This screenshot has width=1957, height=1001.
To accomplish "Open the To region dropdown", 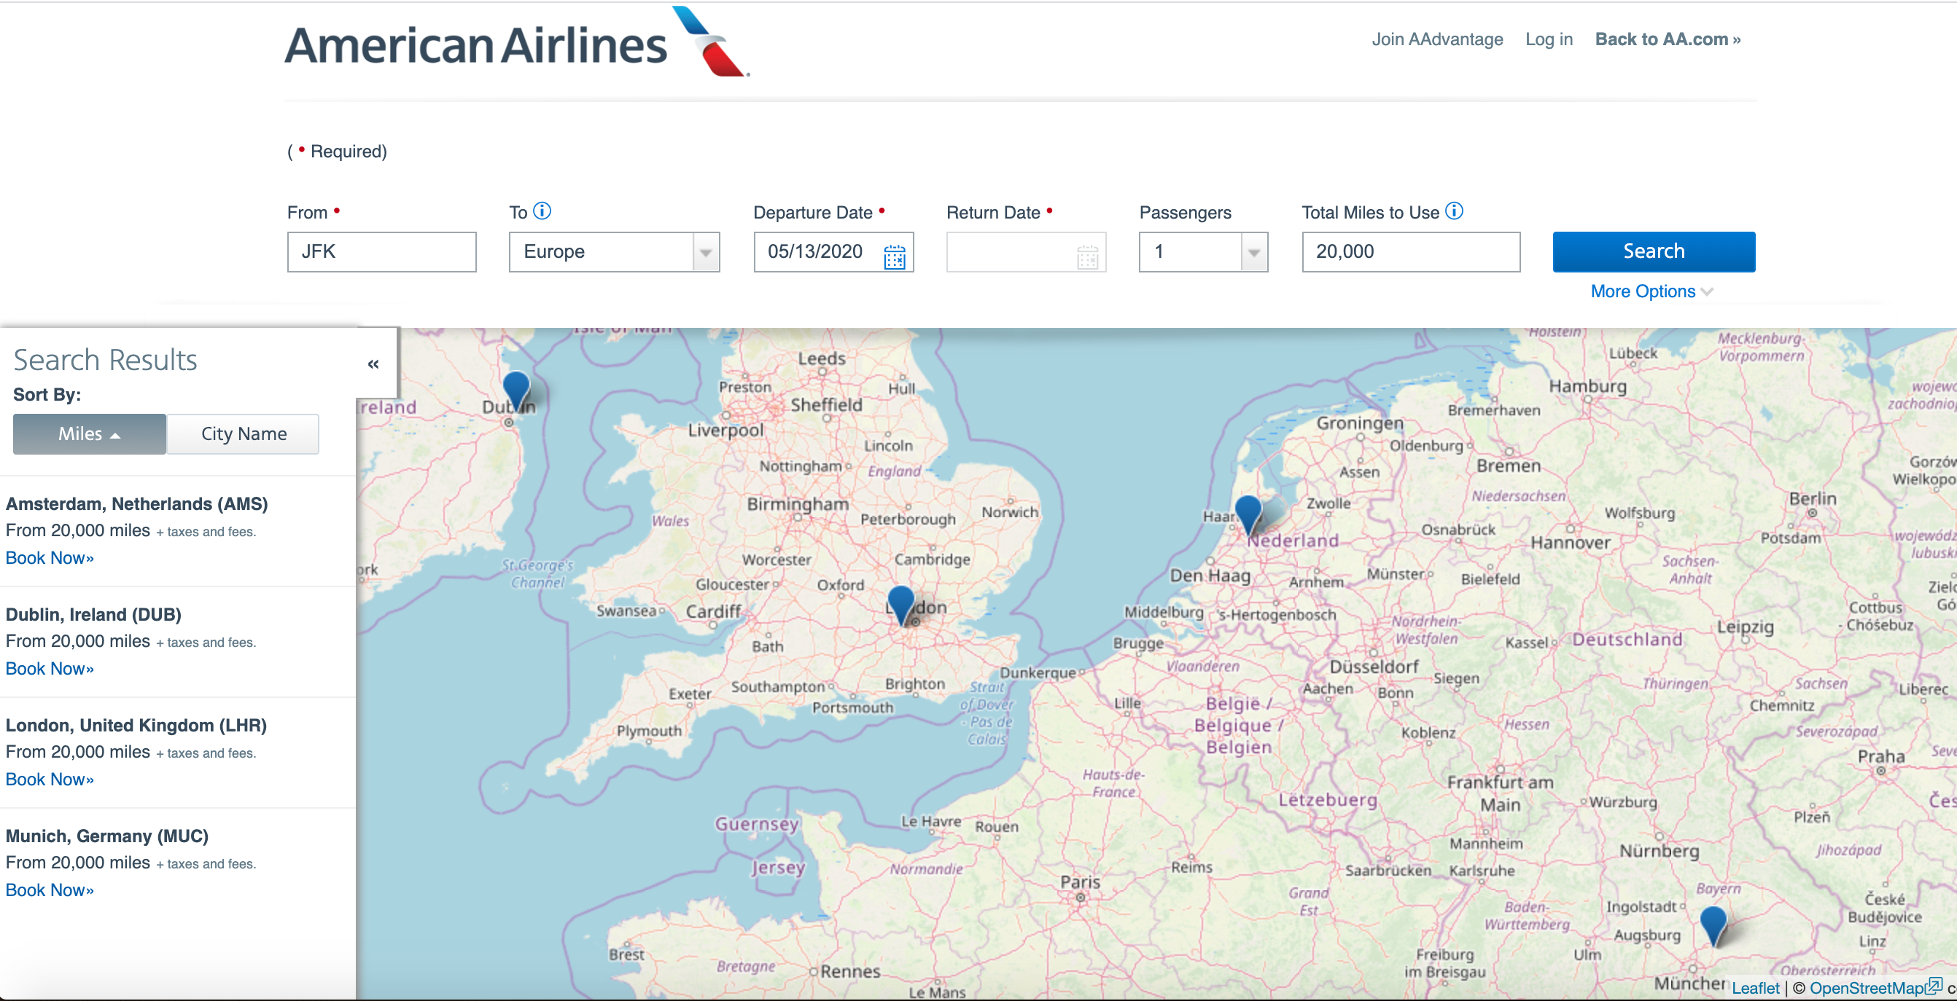I will coord(614,252).
